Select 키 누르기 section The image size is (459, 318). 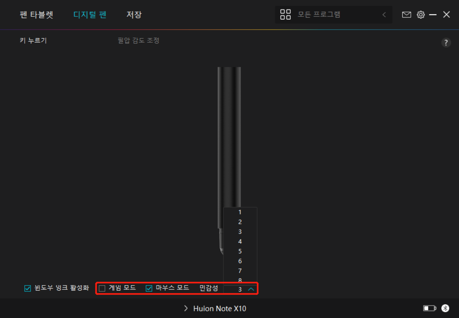33,40
